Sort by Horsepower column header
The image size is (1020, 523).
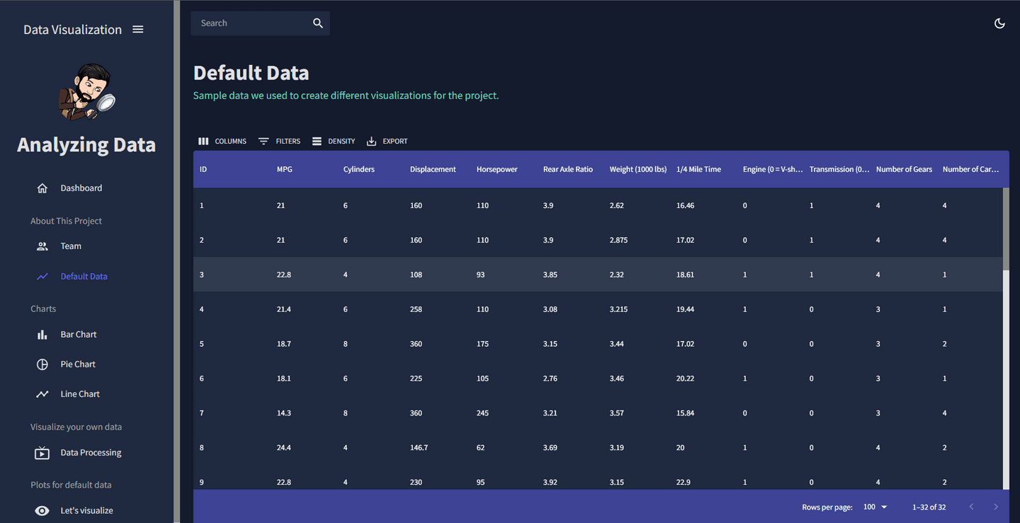click(x=497, y=169)
